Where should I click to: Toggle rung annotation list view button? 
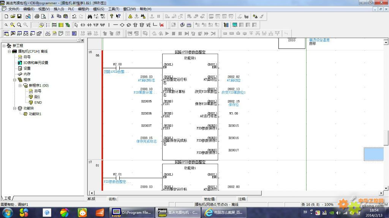tap(48, 25)
